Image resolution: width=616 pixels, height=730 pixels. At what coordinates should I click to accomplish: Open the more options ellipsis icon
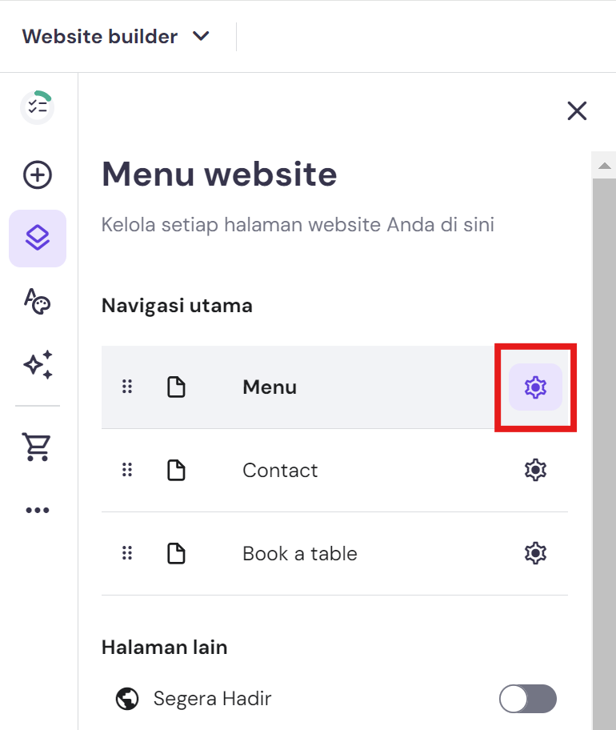(37, 510)
